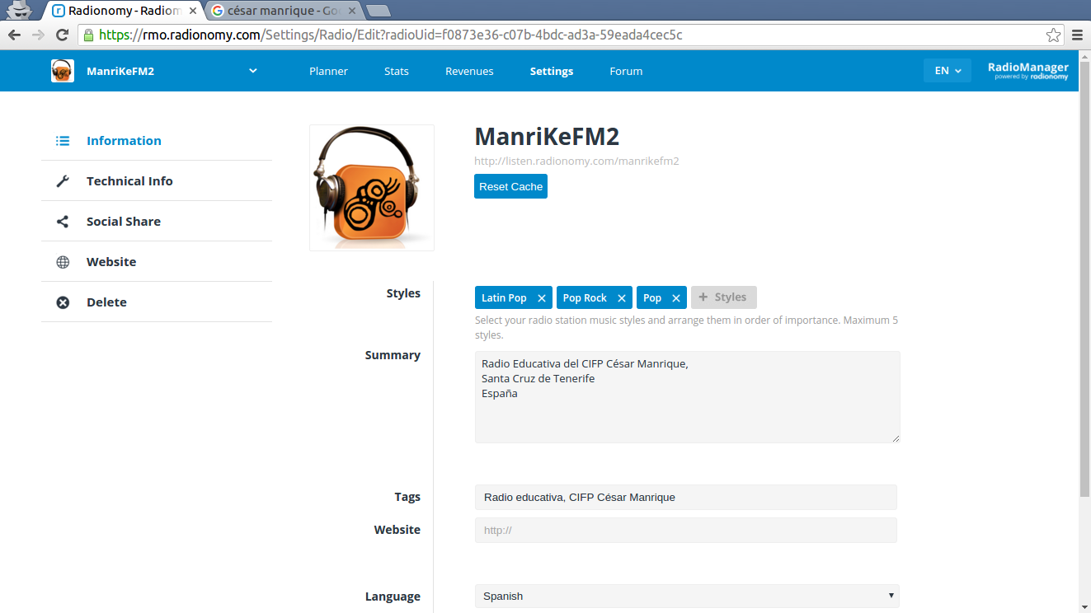Open the Stats menu
Image resolution: width=1091 pixels, height=613 pixels.
[x=397, y=71]
